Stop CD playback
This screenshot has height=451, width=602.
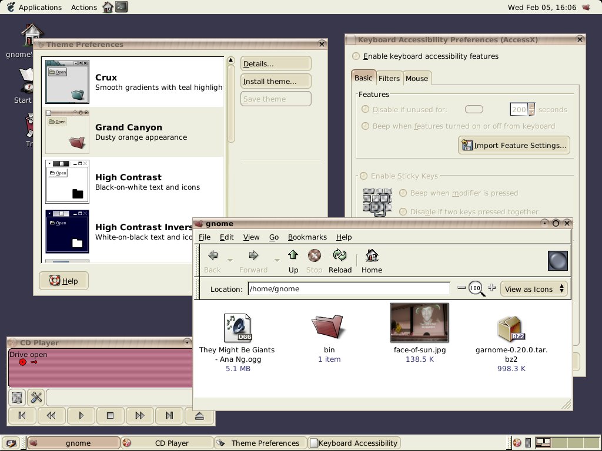tap(110, 415)
